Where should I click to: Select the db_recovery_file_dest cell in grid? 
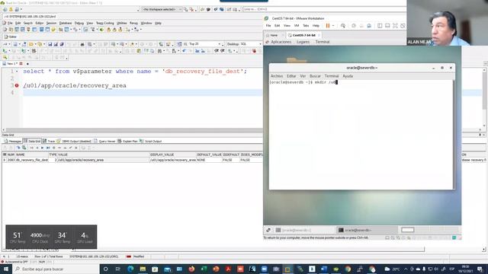pyautogui.click(x=32, y=160)
